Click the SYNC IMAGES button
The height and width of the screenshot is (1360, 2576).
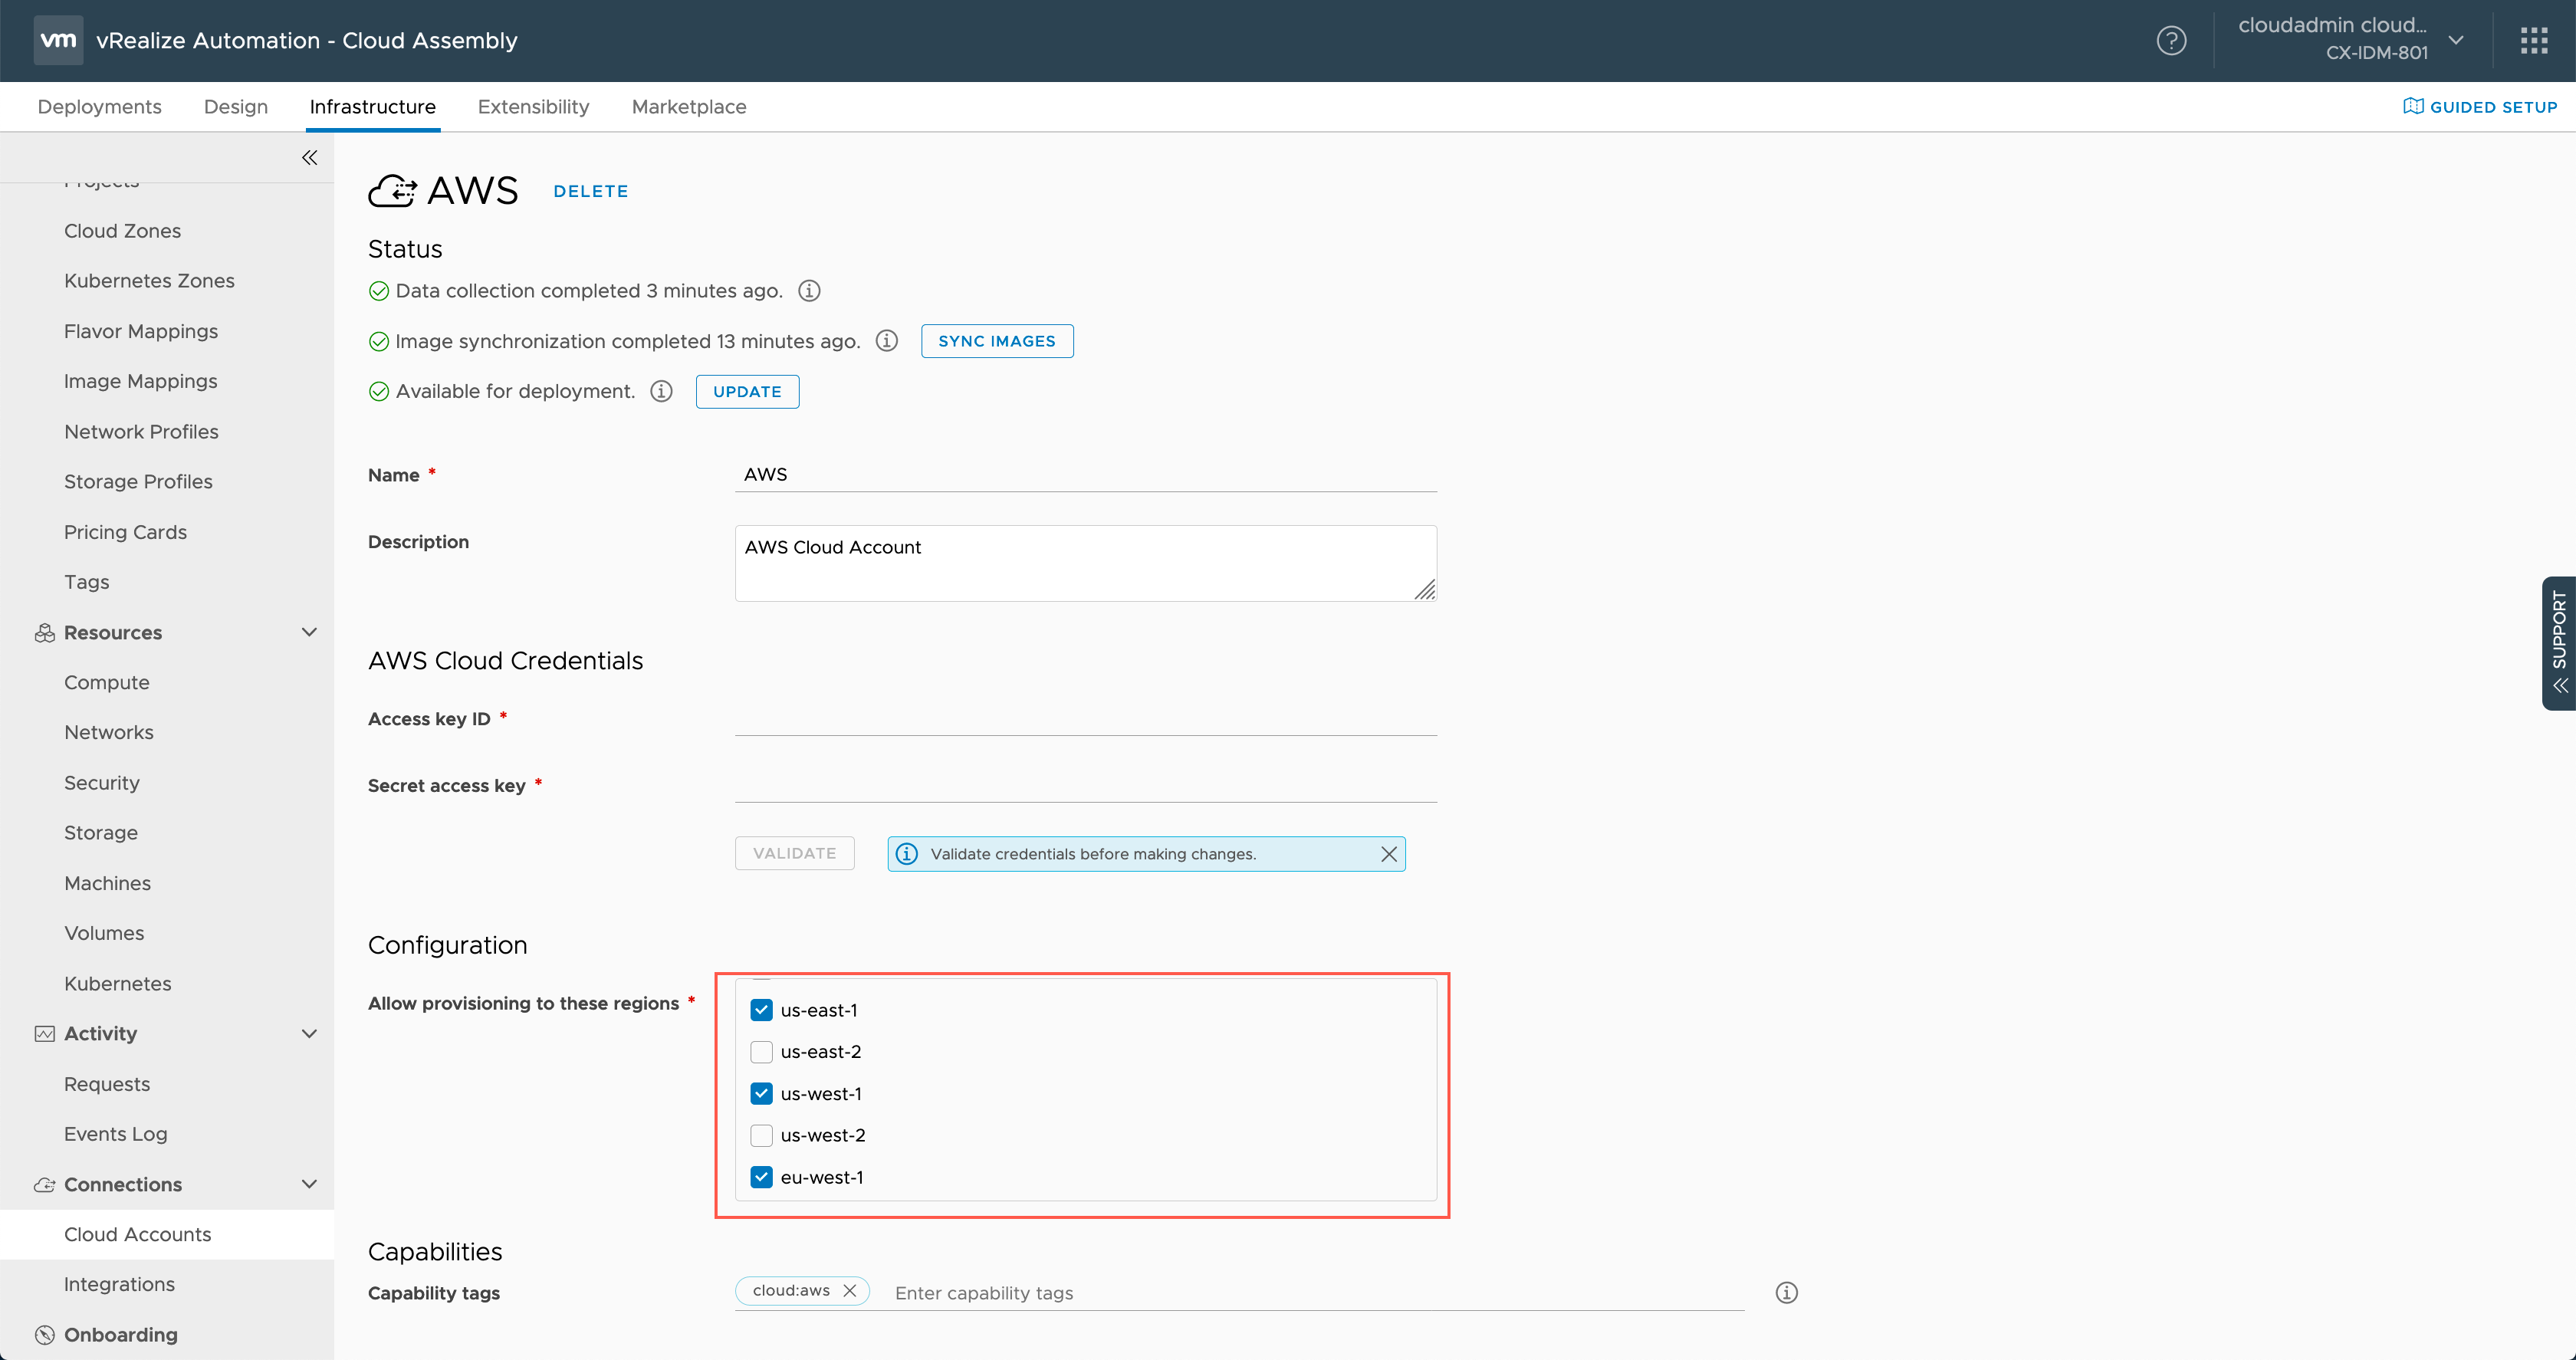(x=996, y=341)
